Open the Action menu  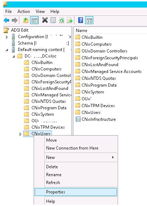click(x=24, y=12)
